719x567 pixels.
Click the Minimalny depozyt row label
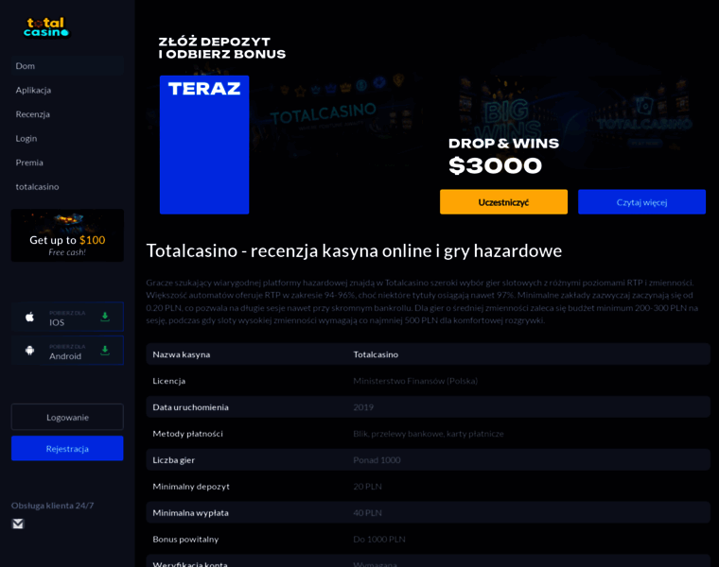pos(191,487)
